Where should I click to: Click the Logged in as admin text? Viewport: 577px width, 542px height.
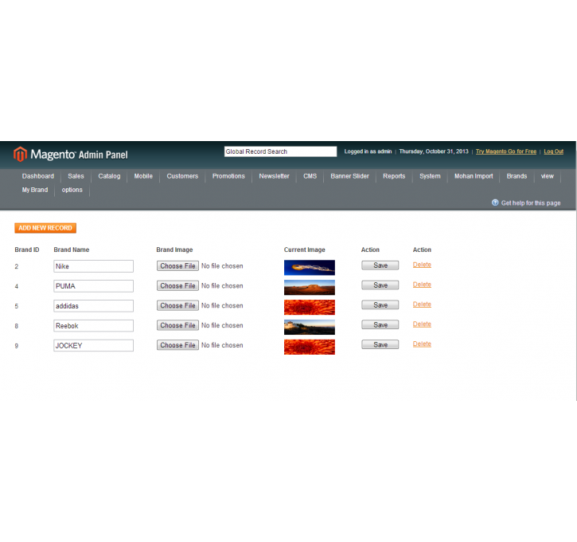click(368, 151)
